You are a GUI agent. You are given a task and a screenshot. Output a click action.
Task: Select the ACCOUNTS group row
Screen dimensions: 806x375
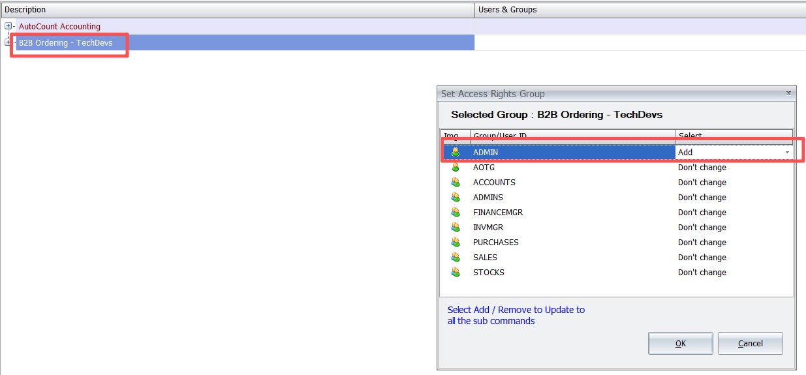[x=617, y=182]
